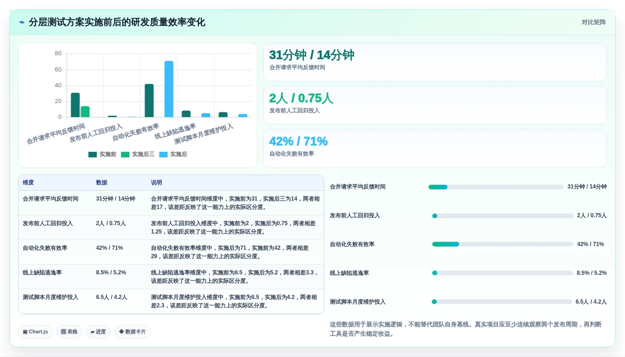Click progress label 6.5人 / 4.2人 on right
This screenshot has height=357, width=625.
pos(591,302)
